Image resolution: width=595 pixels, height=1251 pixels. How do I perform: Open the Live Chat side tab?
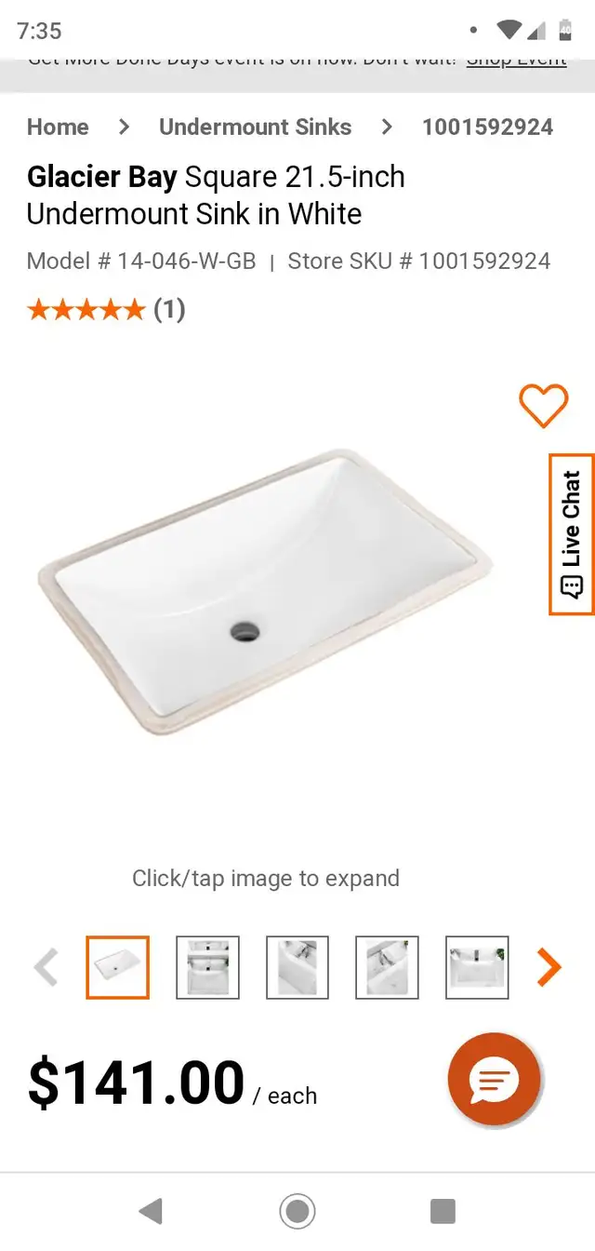coord(572,534)
